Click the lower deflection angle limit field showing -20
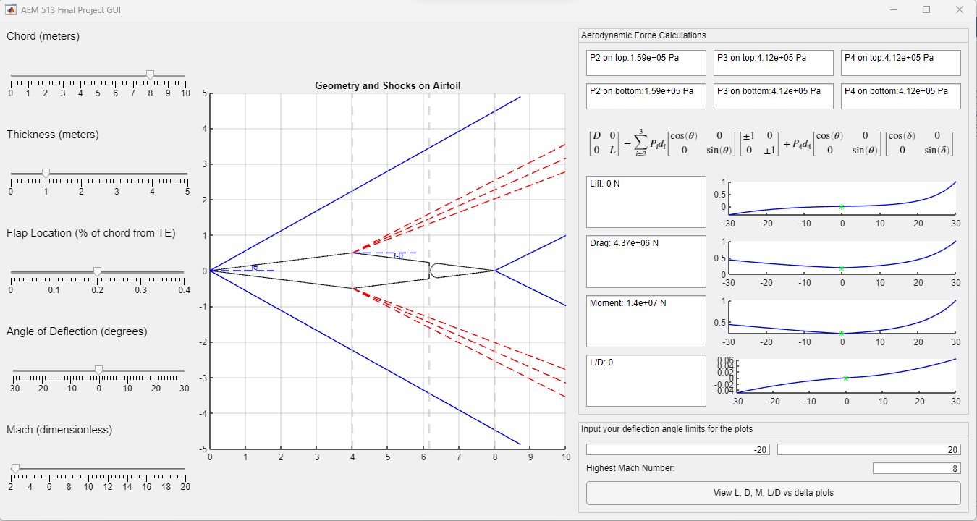The width and height of the screenshot is (977, 521). [x=677, y=449]
